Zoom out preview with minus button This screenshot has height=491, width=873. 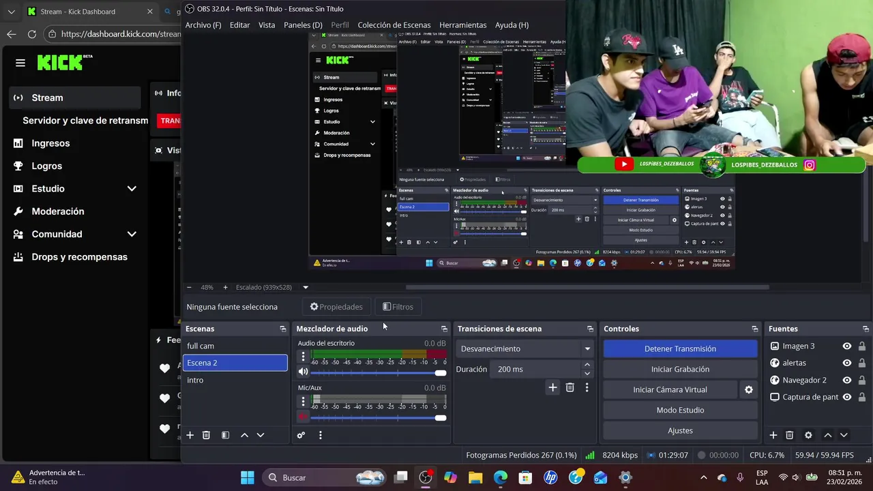189,287
